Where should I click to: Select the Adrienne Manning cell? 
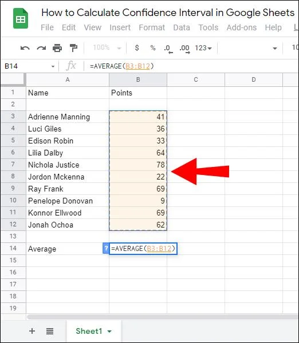[68, 117]
